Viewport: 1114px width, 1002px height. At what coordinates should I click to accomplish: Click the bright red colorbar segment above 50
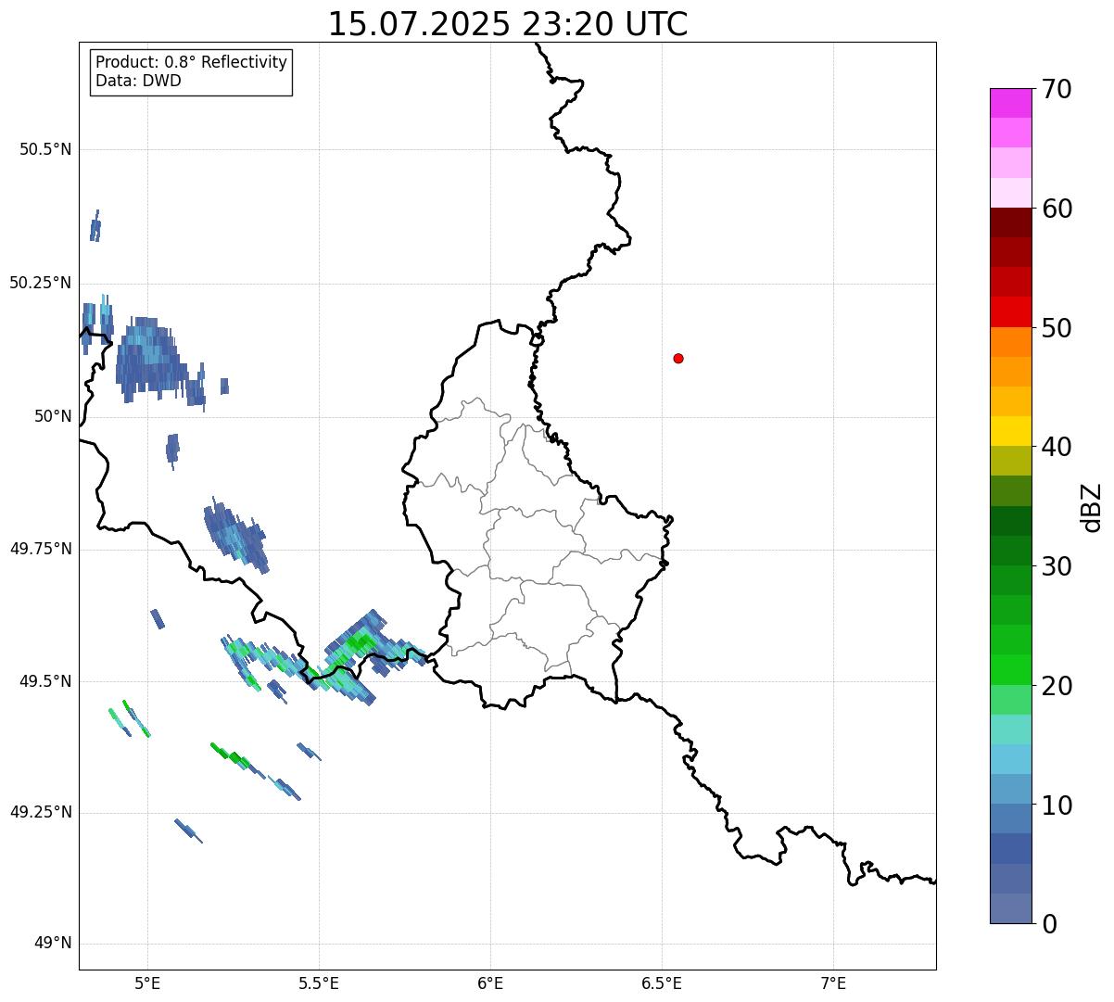click(x=1009, y=311)
